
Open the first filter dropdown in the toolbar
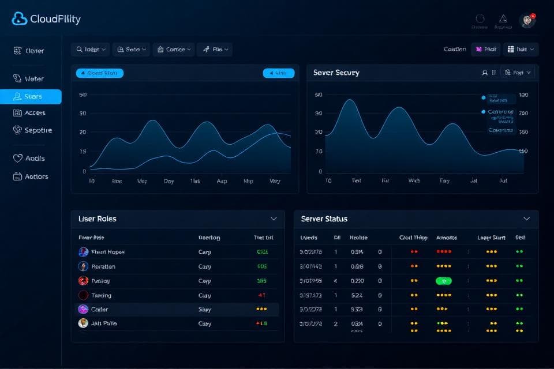pos(90,49)
